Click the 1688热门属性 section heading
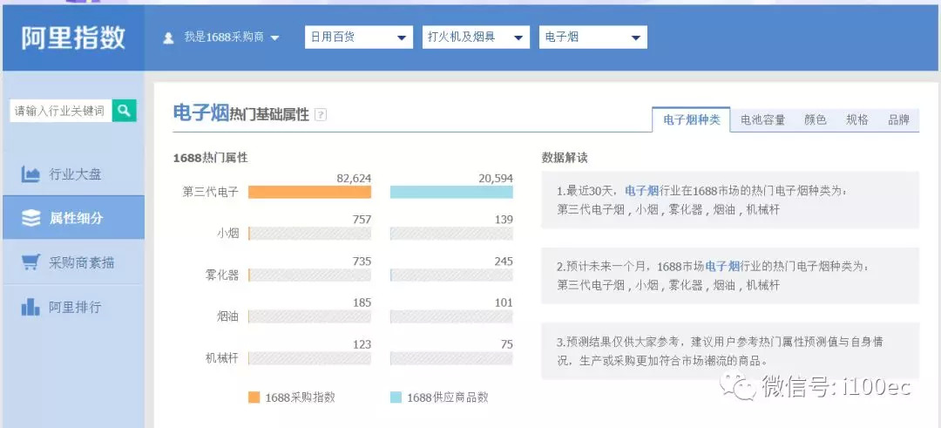The width and height of the screenshot is (941, 428). (210, 158)
